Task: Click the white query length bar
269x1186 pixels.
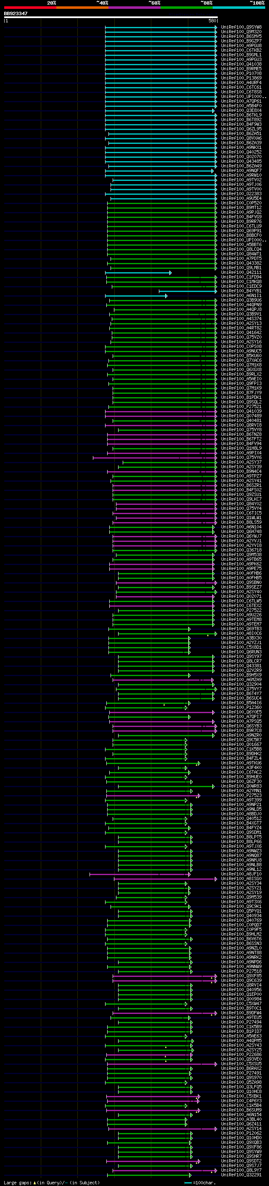Action: 111,18
